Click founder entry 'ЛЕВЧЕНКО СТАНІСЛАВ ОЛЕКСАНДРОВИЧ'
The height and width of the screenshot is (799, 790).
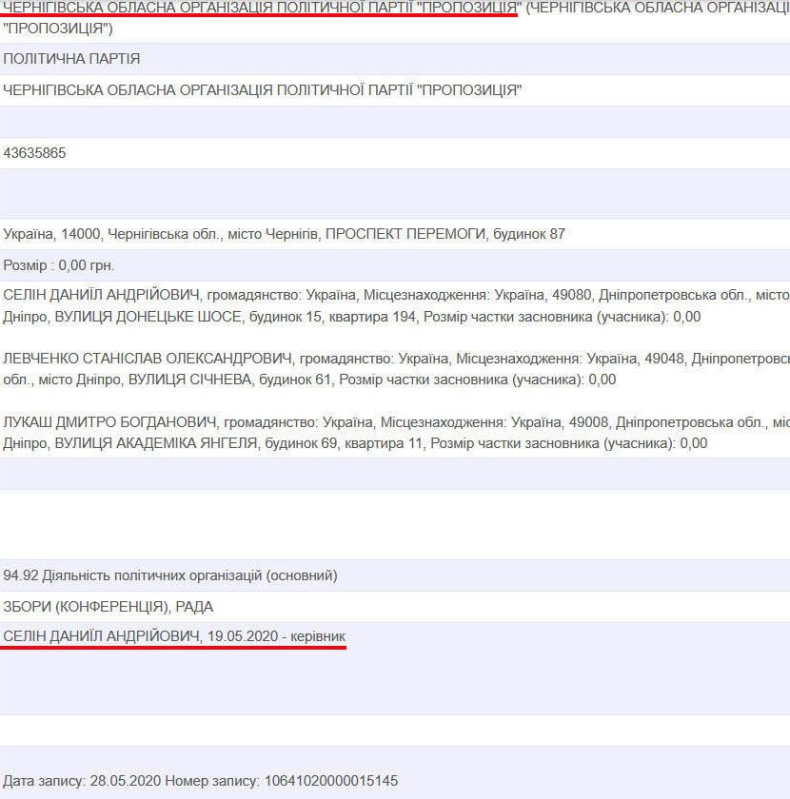[x=148, y=359]
